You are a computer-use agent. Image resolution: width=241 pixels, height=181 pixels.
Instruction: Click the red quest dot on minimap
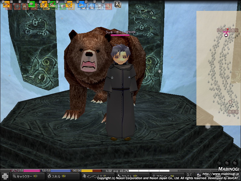[227, 29]
